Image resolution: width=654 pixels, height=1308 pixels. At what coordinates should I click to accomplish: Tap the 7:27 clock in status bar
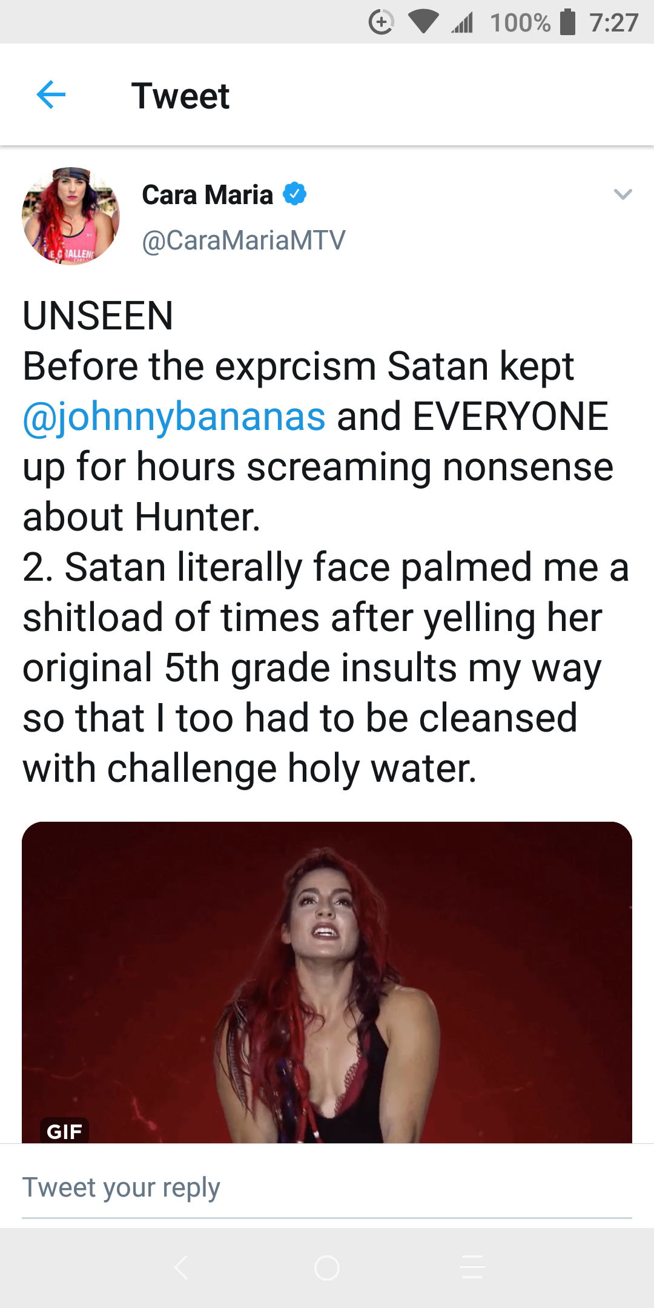tap(614, 23)
